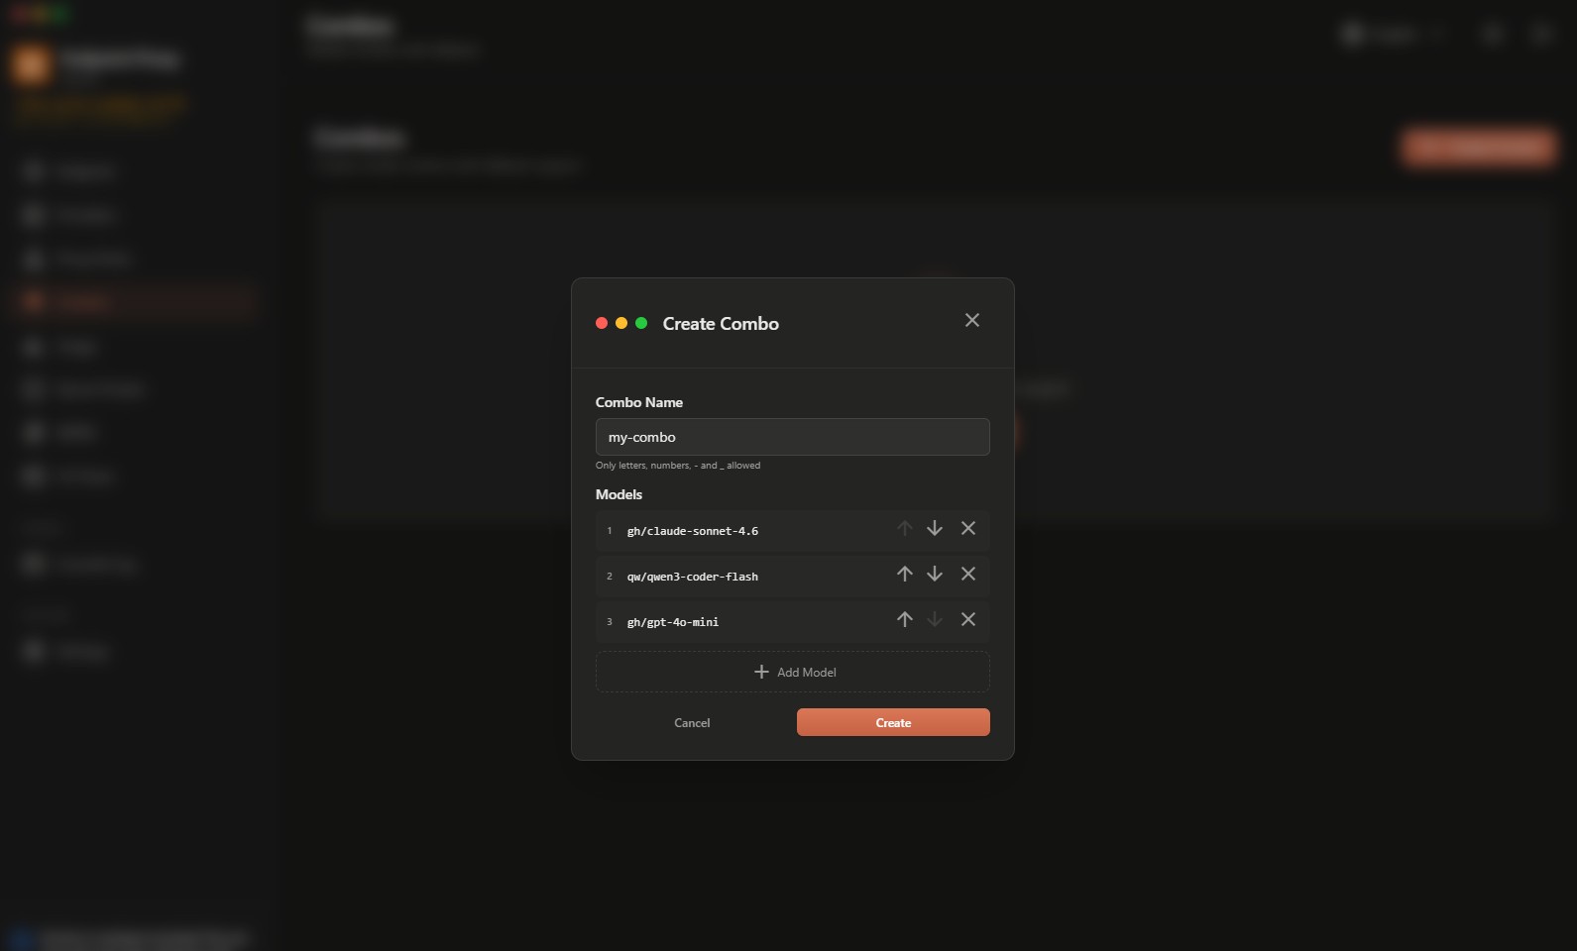Viewport: 1577px width, 951px height.
Task: Delete qw/qwen3-coder-flash from the combo
Action: click(968, 575)
